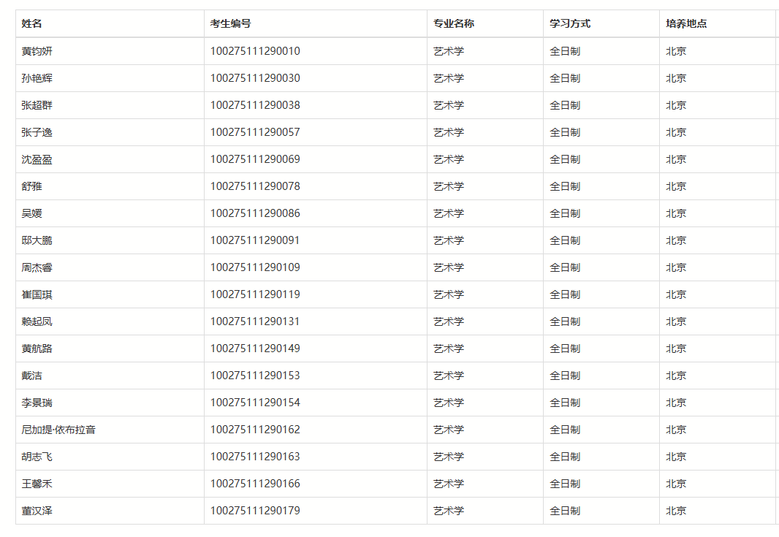Click the 培养地点 column header
The width and height of the screenshot is (779, 537).
point(683,23)
